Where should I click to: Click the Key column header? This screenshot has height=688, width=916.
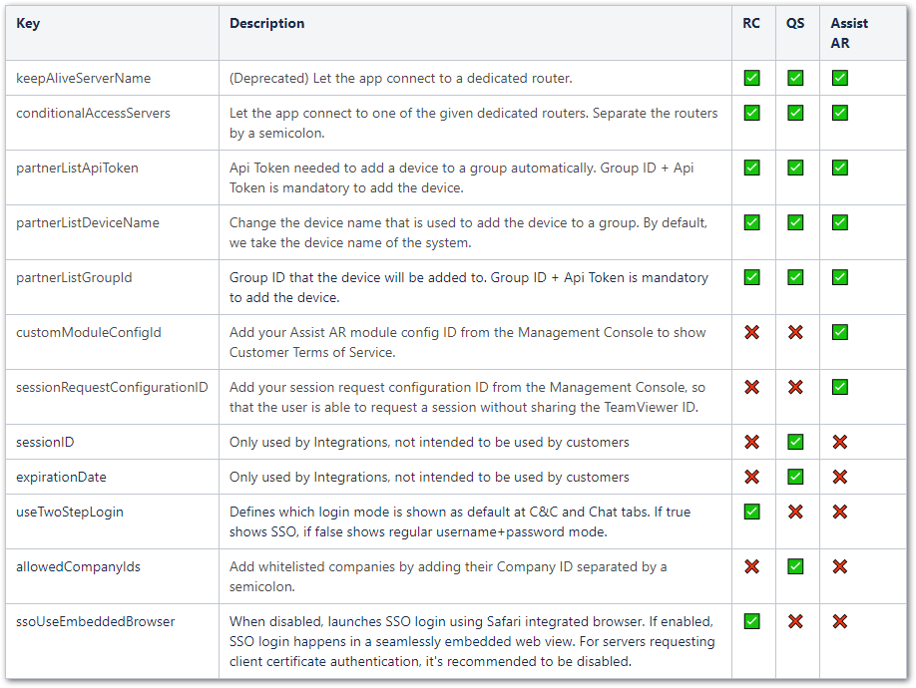28,23
